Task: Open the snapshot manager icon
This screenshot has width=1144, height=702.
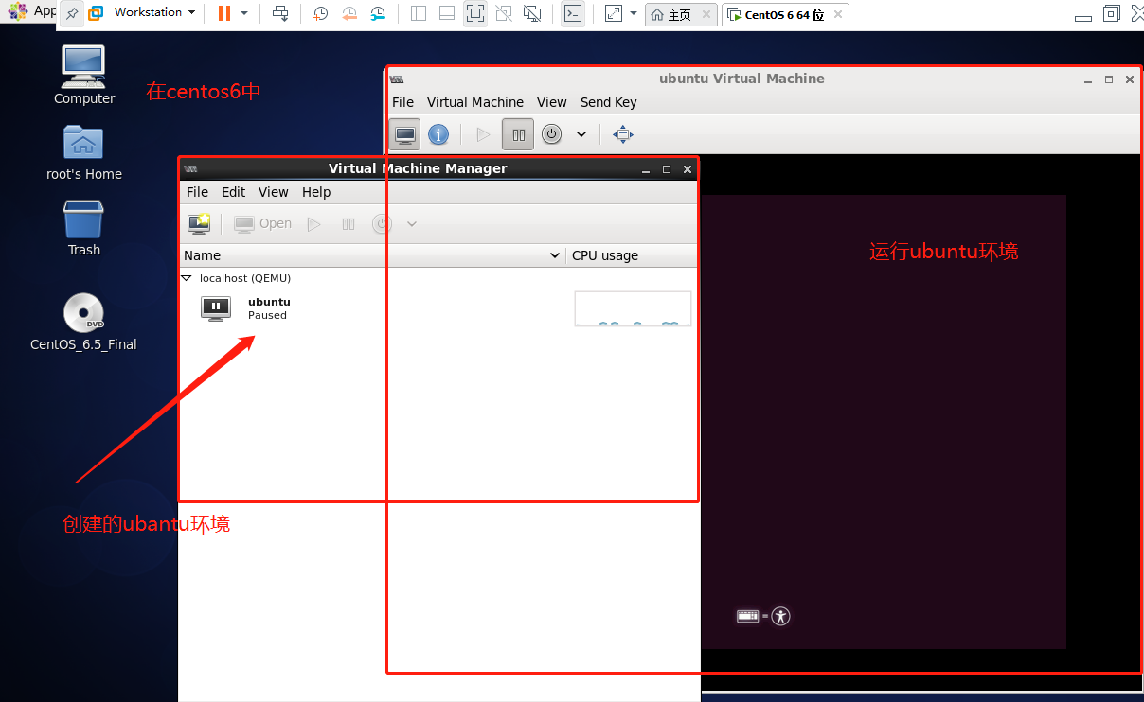Action: 378,13
